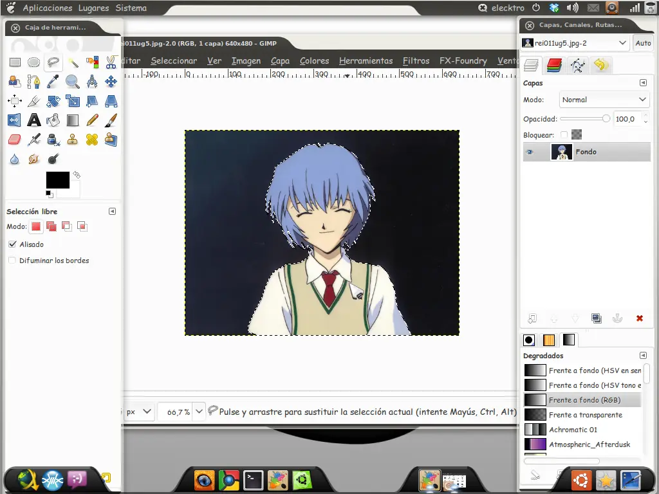Enable Subtract from selection mode
Screen dimensions: 659x494
coord(66,226)
